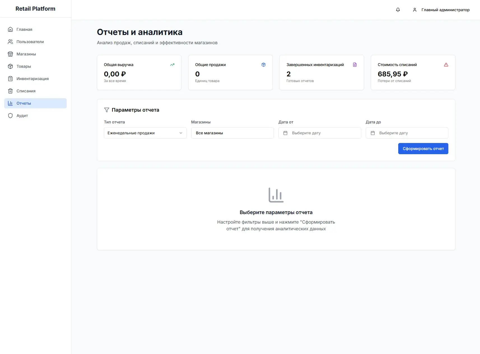Select the Пользователи sidebar icon
Screen dimensions: 480x354
click(10, 41)
